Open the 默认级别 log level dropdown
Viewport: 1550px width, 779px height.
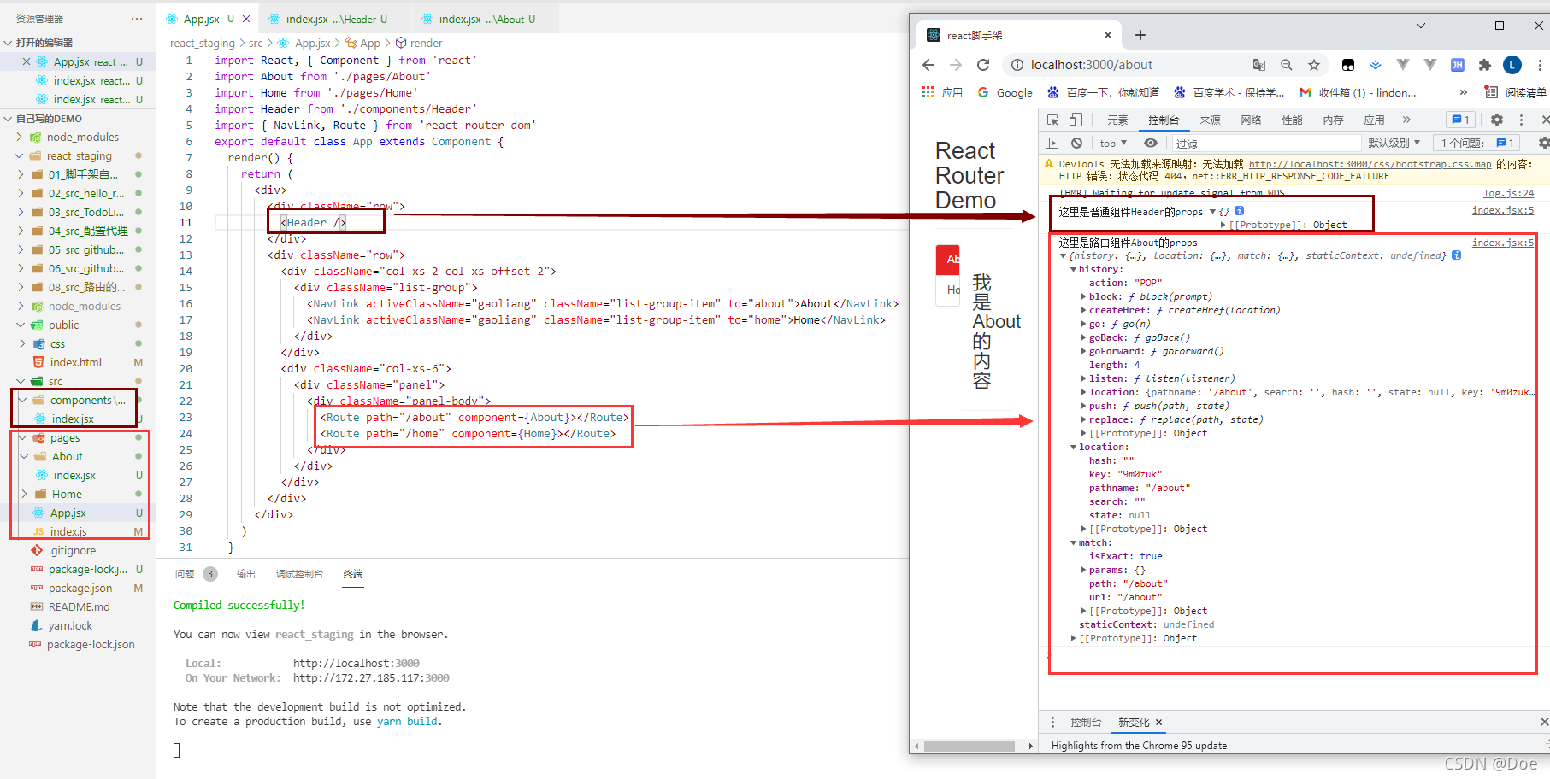point(1394,143)
